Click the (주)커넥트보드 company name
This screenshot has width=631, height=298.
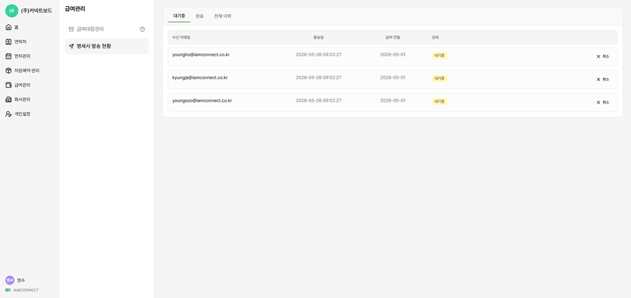(x=36, y=11)
